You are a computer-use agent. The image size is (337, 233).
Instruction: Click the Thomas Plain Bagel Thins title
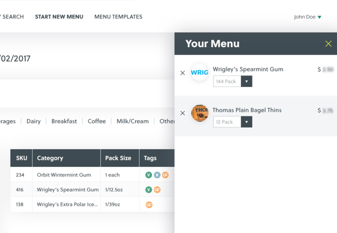point(247,110)
